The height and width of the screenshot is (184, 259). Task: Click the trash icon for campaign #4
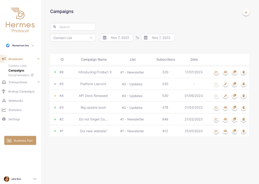coord(244,96)
